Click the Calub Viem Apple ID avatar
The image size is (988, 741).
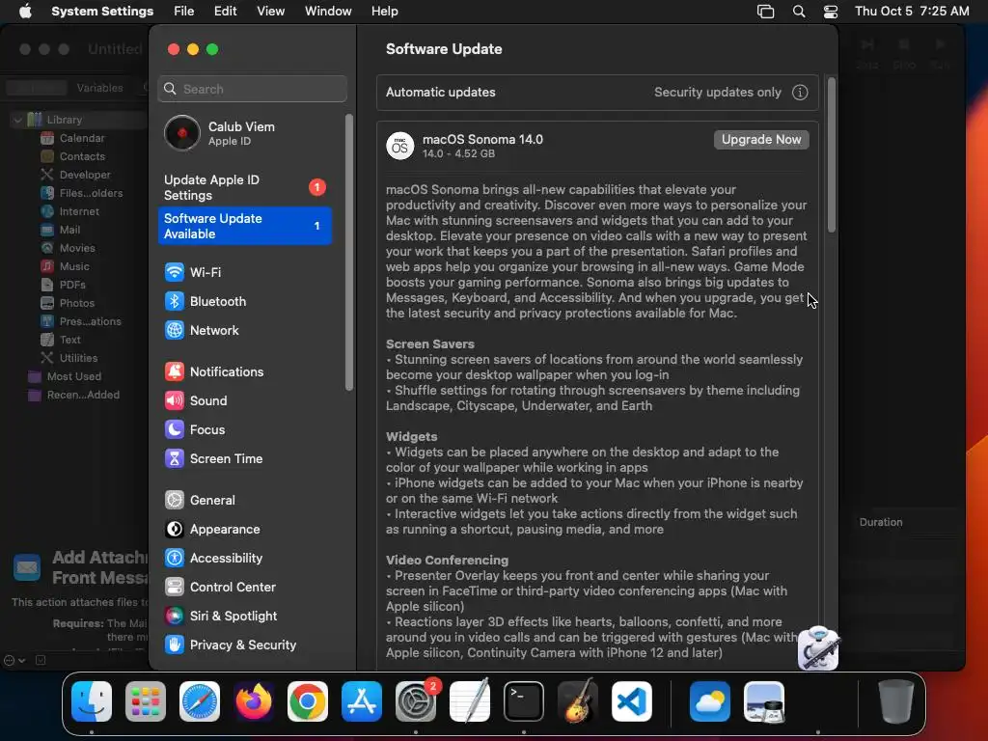pyautogui.click(x=182, y=133)
